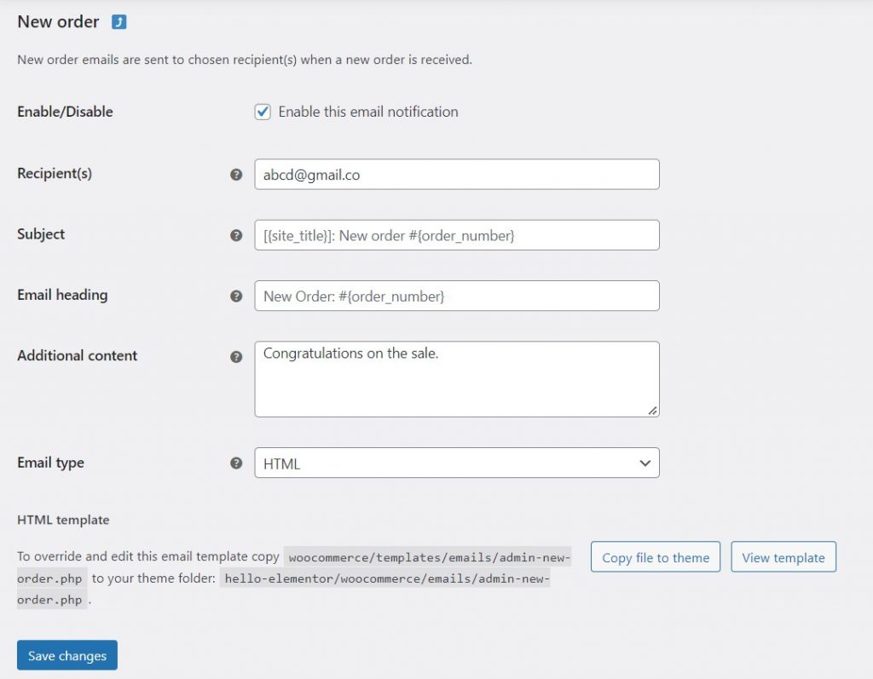This screenshot has height=679, width=873.
Task: Click the hello-elementor theme folder path text
Action: coord(387,578)
